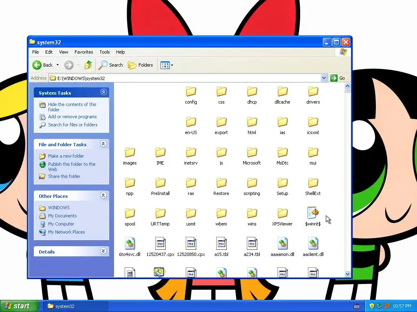Screen dimensions: 417x312
Task: Click the system32 taskbar button
Action: (76, 306)
